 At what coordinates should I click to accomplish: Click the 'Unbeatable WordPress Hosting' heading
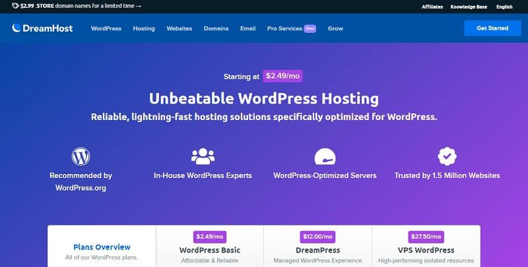point(264,98)
